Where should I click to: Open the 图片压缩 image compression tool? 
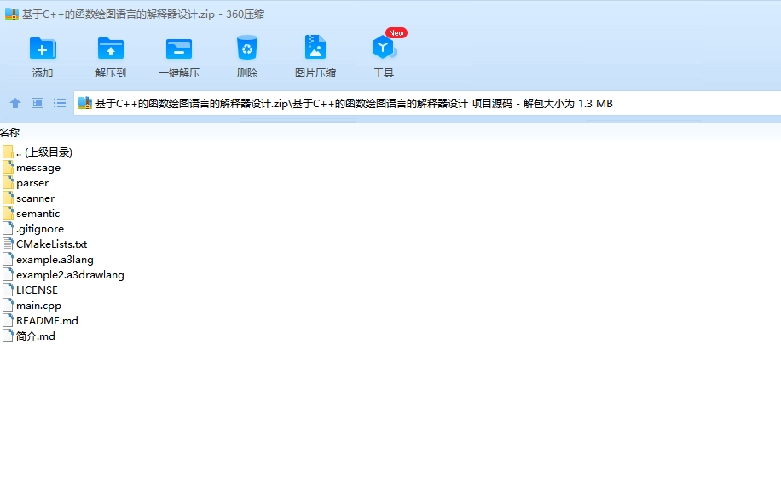tap(315, 48)
